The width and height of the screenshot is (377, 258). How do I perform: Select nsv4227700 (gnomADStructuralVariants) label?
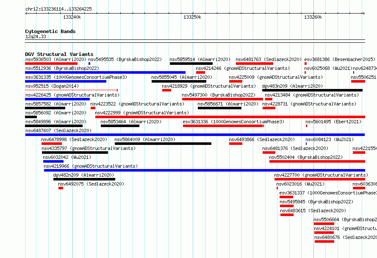(321, 175)
